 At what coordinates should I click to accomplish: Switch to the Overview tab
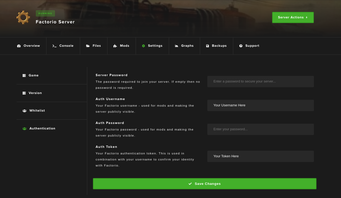(x=28, y=46)
